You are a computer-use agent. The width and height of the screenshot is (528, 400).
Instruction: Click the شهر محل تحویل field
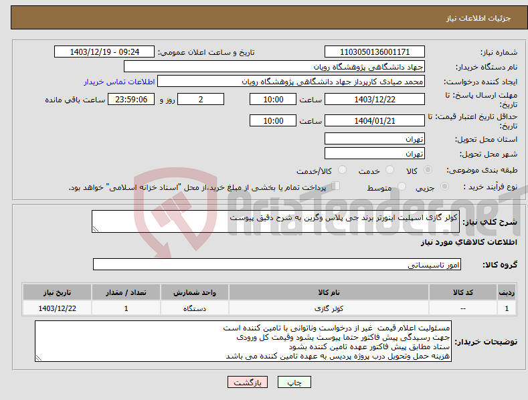tap(375, 154)
